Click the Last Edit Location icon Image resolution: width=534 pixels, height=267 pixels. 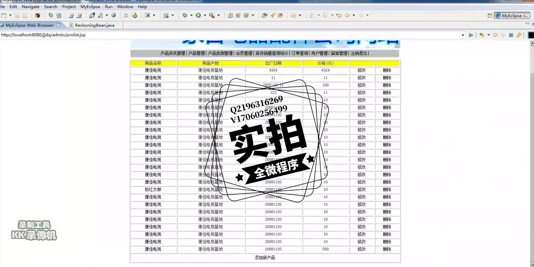pyautogui.click(x=339, y=15)
